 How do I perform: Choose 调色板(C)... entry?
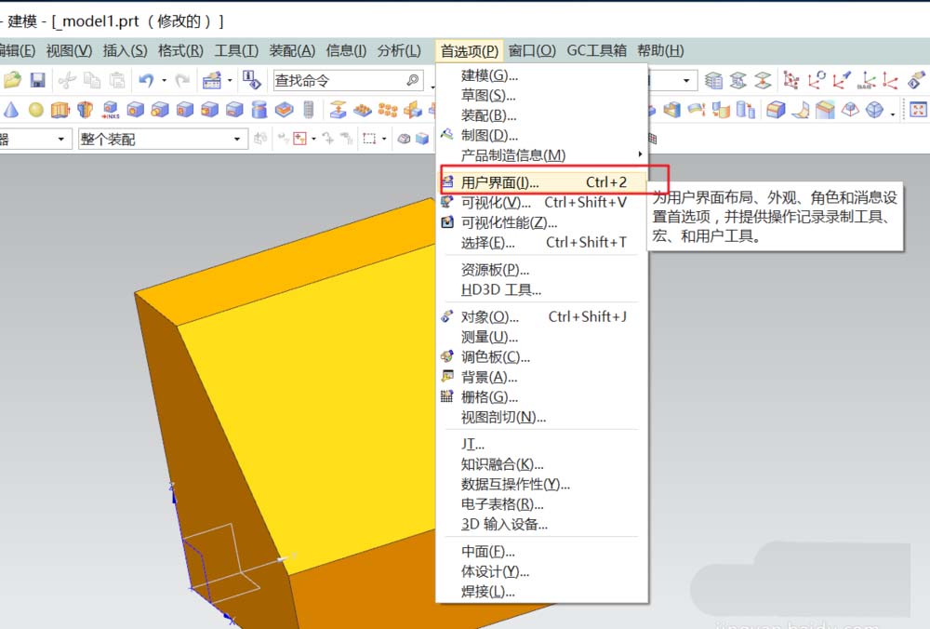point(542,356)
